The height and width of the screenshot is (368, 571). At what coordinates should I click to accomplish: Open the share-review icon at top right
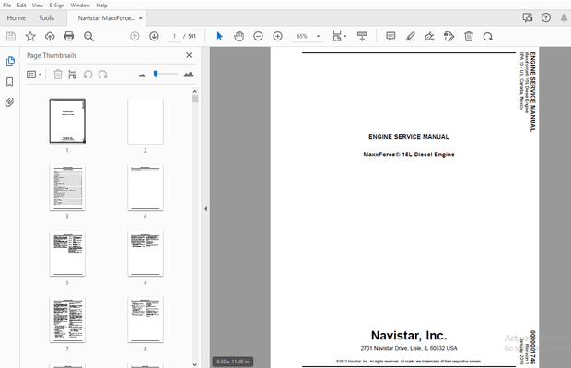528,17
